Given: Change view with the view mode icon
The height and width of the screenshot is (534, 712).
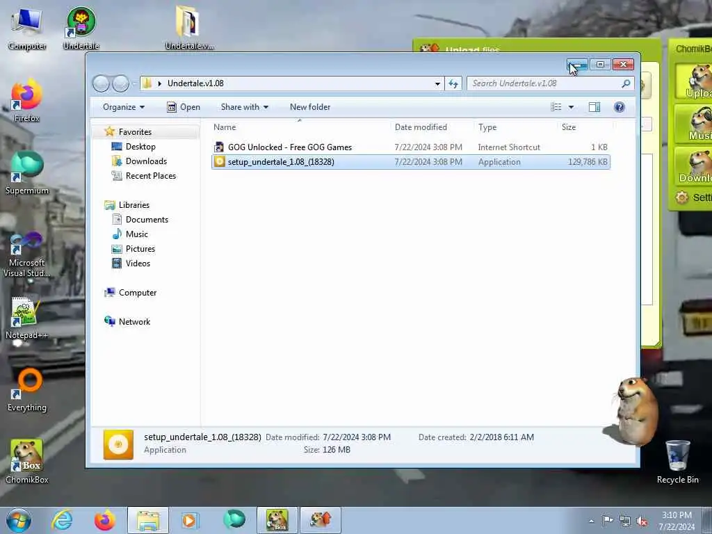Looking at the screenshot, I should click(556, 107).
